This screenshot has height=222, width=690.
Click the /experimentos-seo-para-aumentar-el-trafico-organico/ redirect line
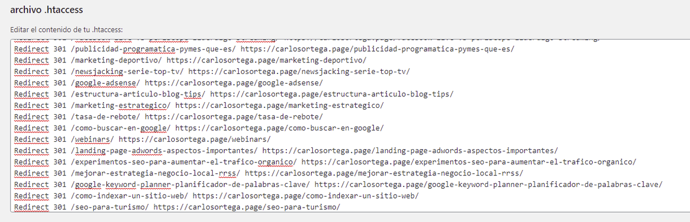[x=325, y=162]
